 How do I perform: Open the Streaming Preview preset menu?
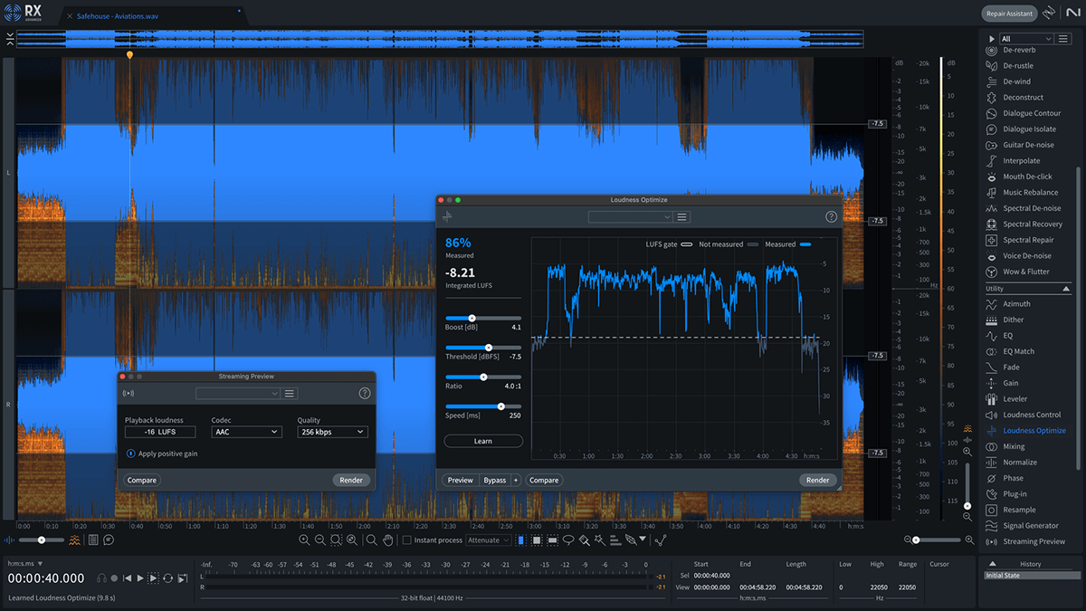click(291, 394)
